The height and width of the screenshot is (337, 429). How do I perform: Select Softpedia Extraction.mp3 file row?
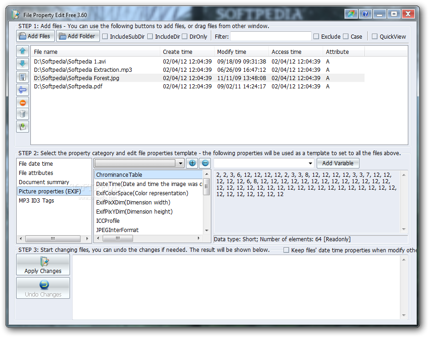coord(199,70)
